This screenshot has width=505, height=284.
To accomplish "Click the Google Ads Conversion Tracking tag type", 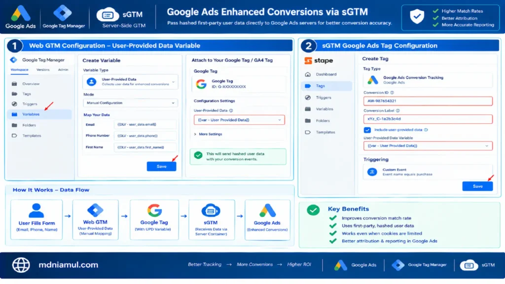I will tap(428, 80).
